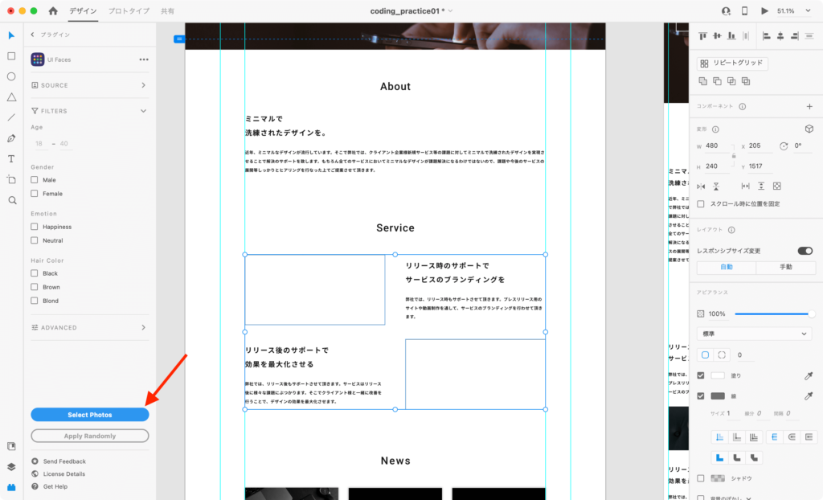Image resolution: width=823 pixels, height=500 pixels.
Task: Uncheck the border checkbox
Action: [701, 396]
